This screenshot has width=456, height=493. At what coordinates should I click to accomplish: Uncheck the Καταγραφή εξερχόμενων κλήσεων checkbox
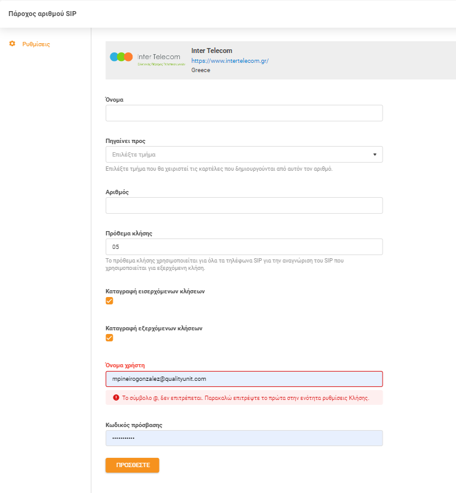(x=110, y=338)
